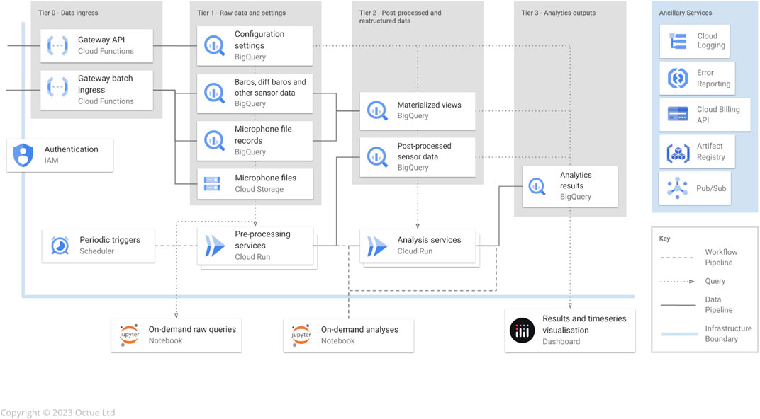
Task: Click the 'Post-processed sensor data' label
Action: 424,151
